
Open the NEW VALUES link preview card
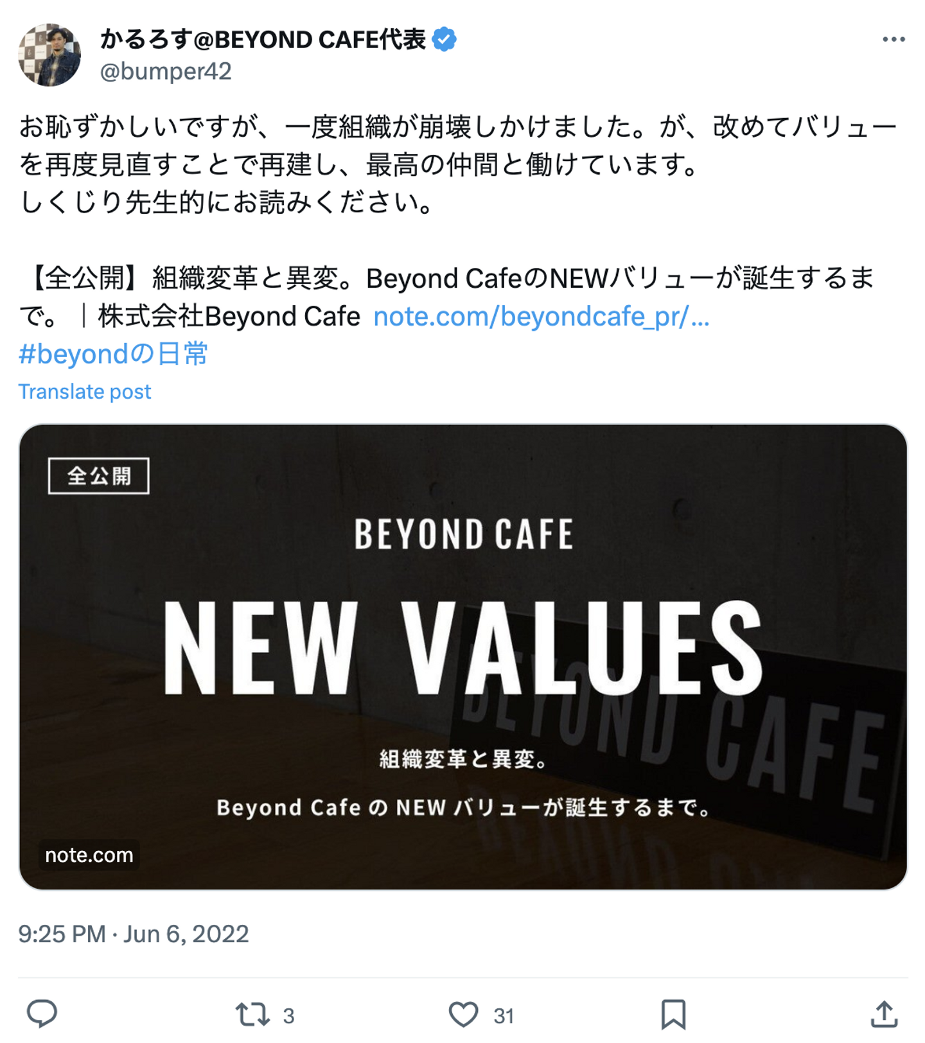click(463, 655)
